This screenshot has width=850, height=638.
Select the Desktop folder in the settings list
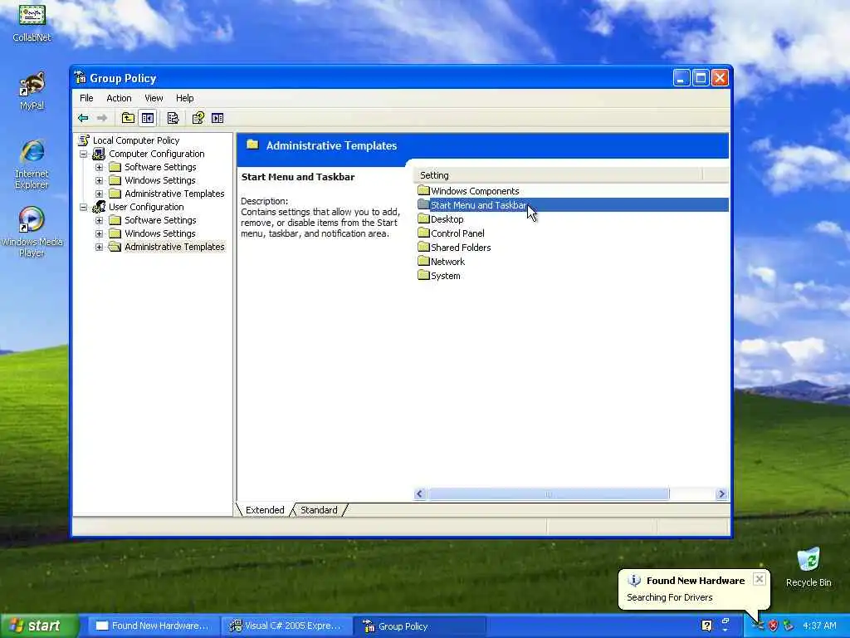coord(442,219)
